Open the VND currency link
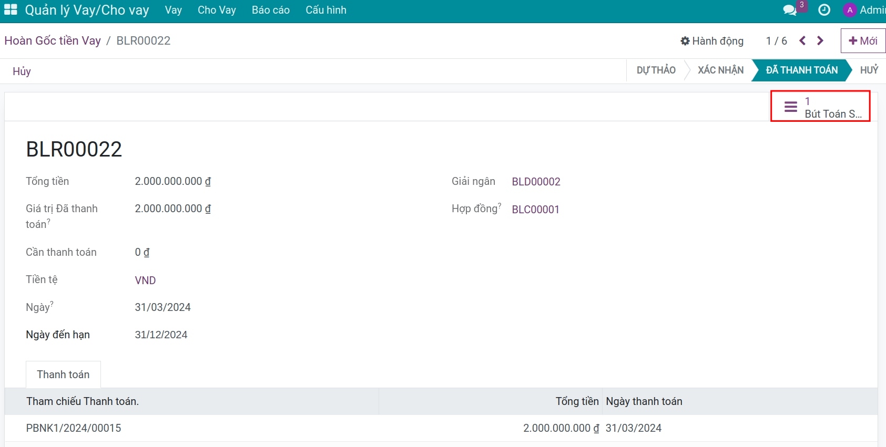The width and height of the screenshot is (886, 447). coord(145,280)
